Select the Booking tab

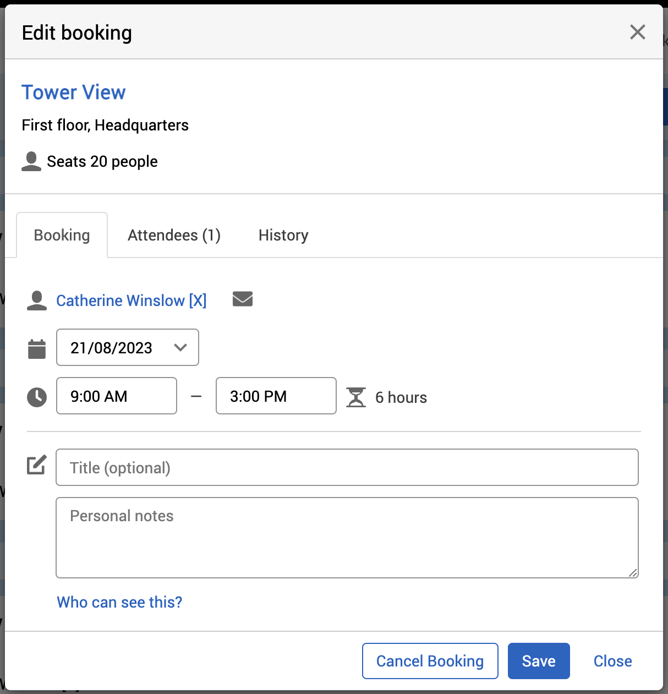coord(62,235)
